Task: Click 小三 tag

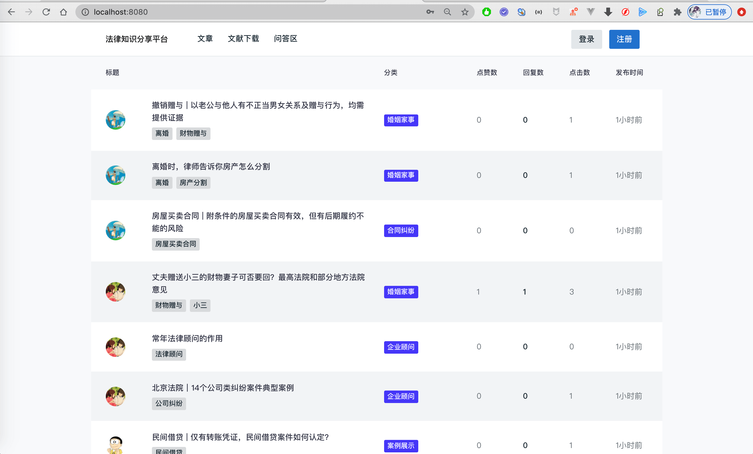Action: pyautogui.click(x=200, y=305)
